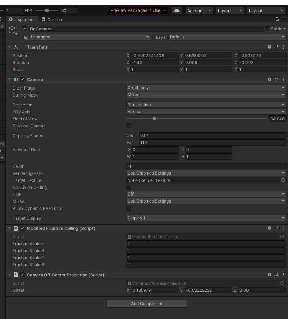
Task: Open Camera Off Center Projection preset icon
Action: coord(276,275)
